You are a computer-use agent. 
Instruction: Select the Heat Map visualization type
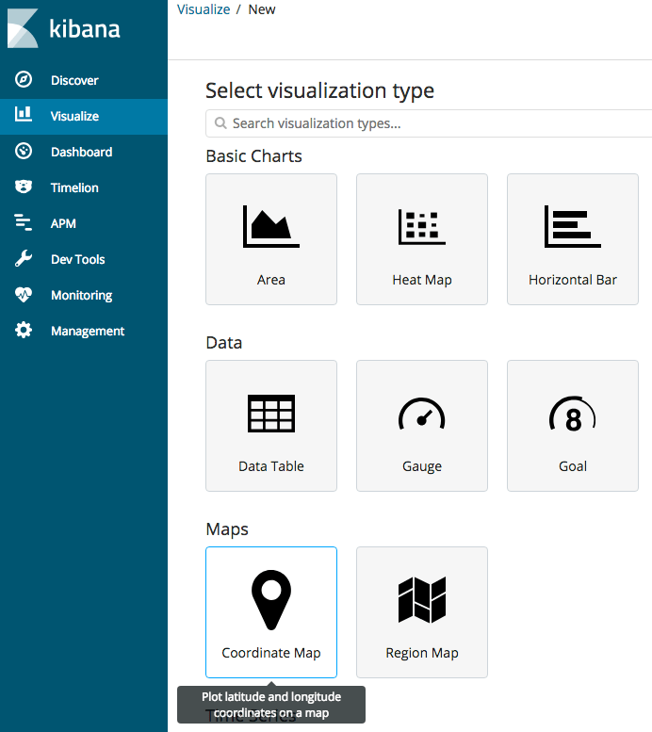pos(422,239)
